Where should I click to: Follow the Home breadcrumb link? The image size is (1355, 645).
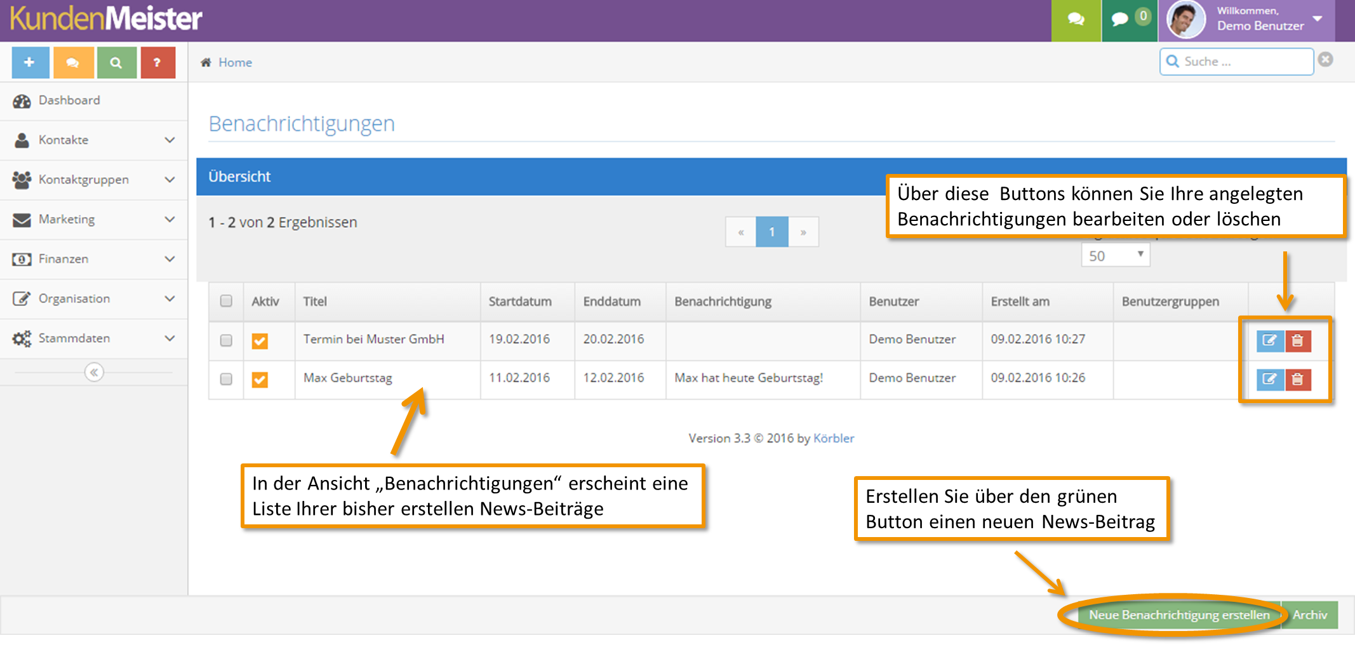coord(235,62)
